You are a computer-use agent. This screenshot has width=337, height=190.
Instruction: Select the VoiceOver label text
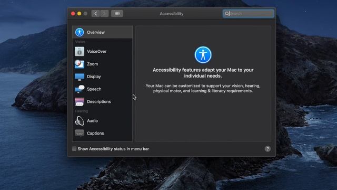(x=96, y=52)
